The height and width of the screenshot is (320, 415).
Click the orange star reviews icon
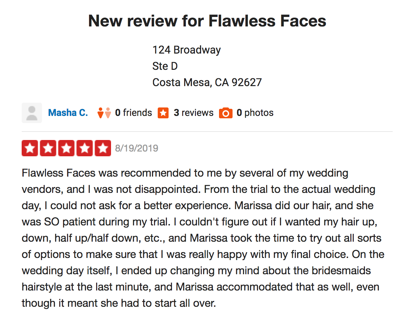163,113
